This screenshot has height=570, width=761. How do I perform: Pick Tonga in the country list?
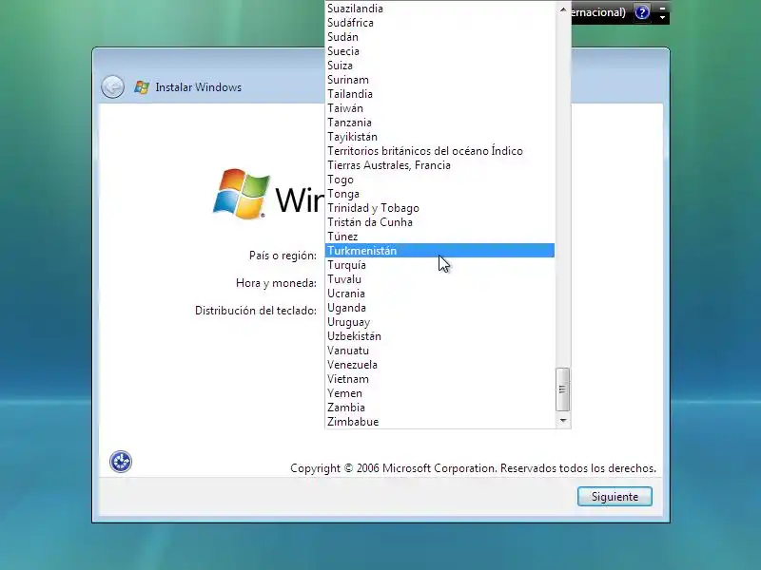tap(439, 194)
